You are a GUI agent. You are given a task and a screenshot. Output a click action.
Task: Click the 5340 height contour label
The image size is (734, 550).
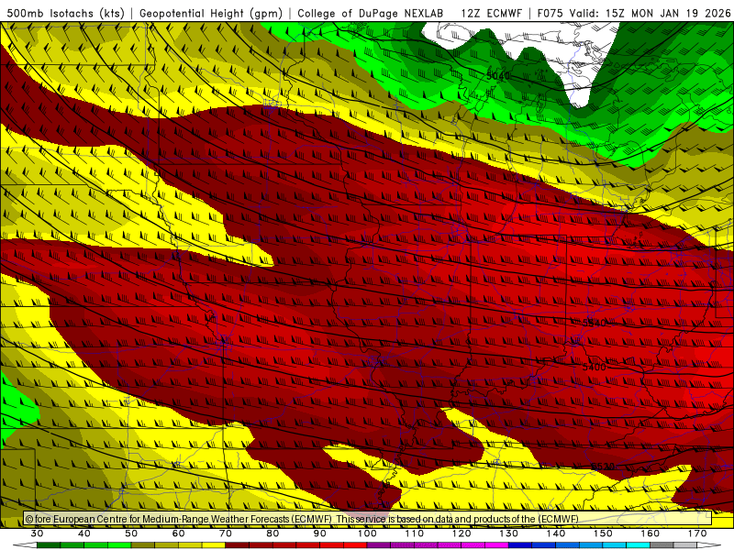point(594,323)
